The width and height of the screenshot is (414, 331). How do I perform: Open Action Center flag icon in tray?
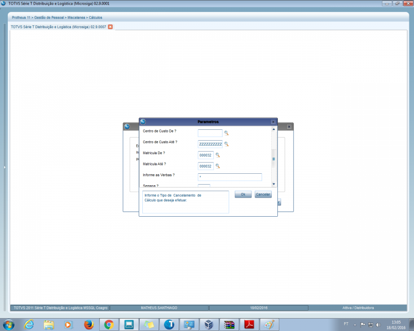[x=363, y=325]
